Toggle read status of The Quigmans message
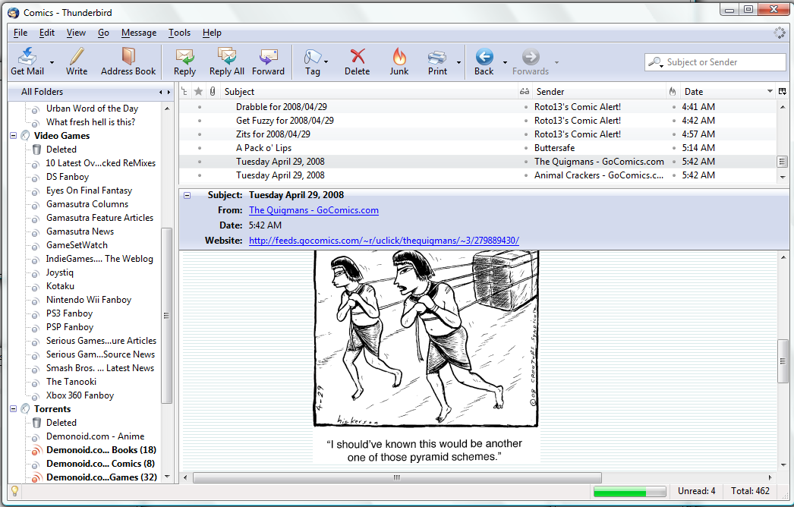 click(525, 162)
